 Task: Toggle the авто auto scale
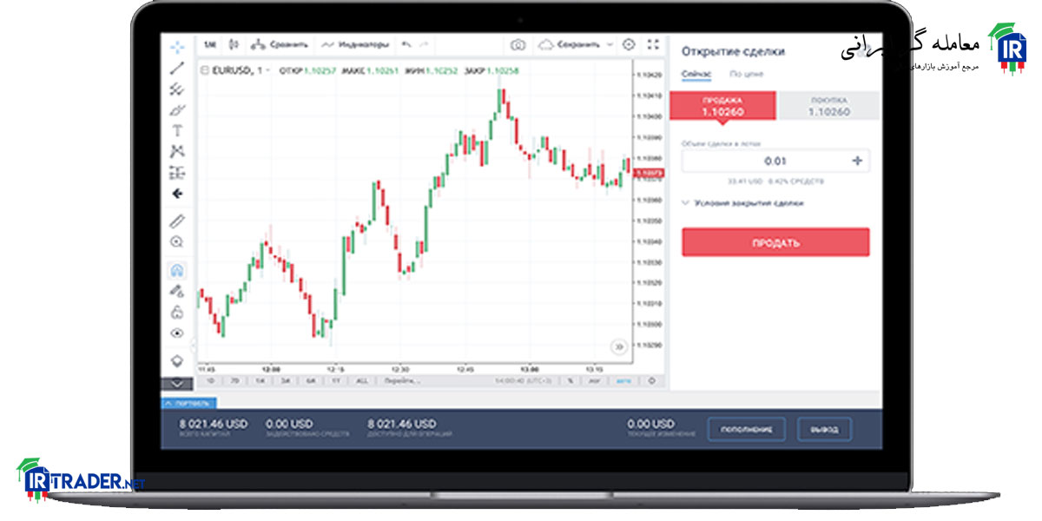coord(623,380)
